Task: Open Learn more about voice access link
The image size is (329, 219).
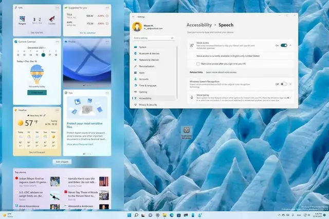Action: click(x=221, y=72)
